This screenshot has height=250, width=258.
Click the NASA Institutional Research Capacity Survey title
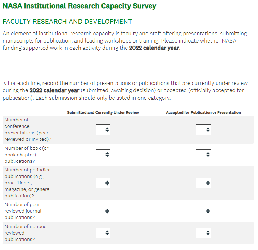80,6
